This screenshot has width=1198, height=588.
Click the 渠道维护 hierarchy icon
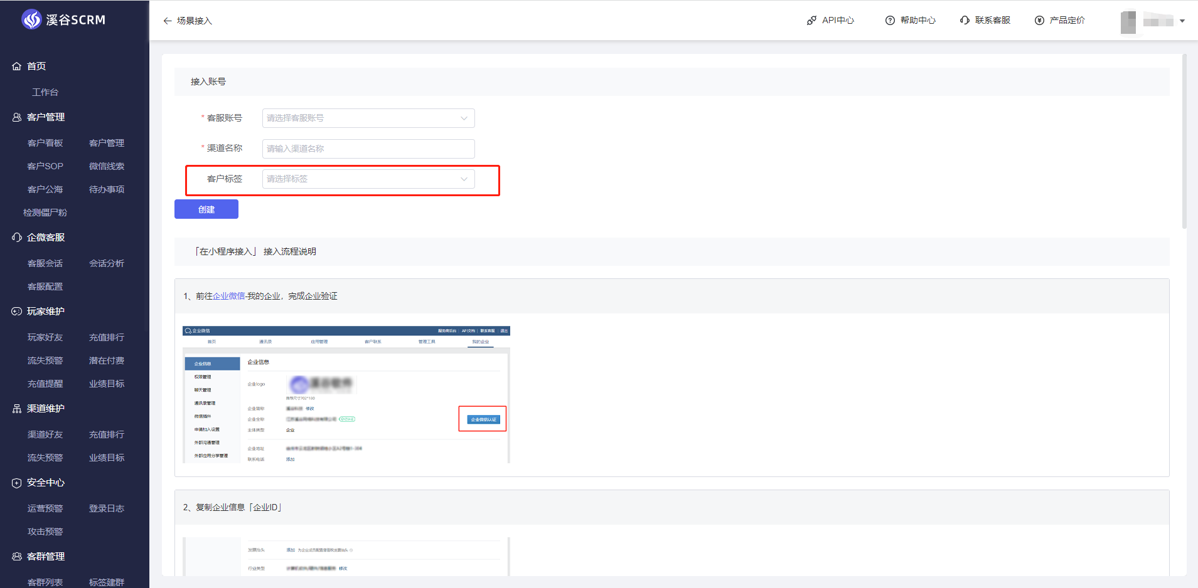point(17,409)
